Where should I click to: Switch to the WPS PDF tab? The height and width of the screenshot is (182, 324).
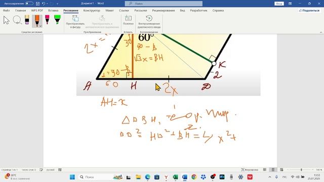coord(37,10)
